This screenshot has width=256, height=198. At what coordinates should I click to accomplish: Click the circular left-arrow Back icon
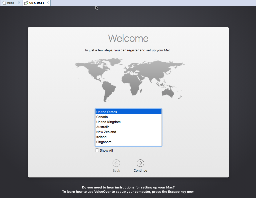[x=116, y=163]
